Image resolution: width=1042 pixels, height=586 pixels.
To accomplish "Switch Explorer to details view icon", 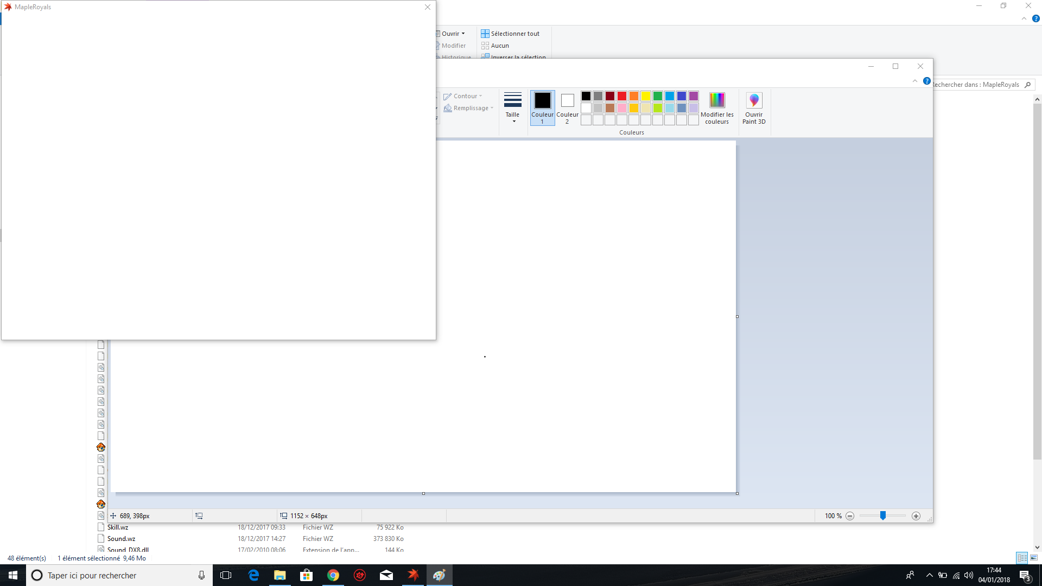I will point(1022,558).
